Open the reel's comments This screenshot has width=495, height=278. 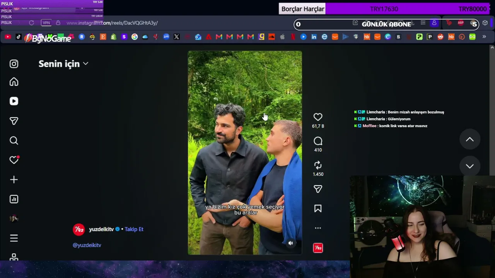[318, 141]
